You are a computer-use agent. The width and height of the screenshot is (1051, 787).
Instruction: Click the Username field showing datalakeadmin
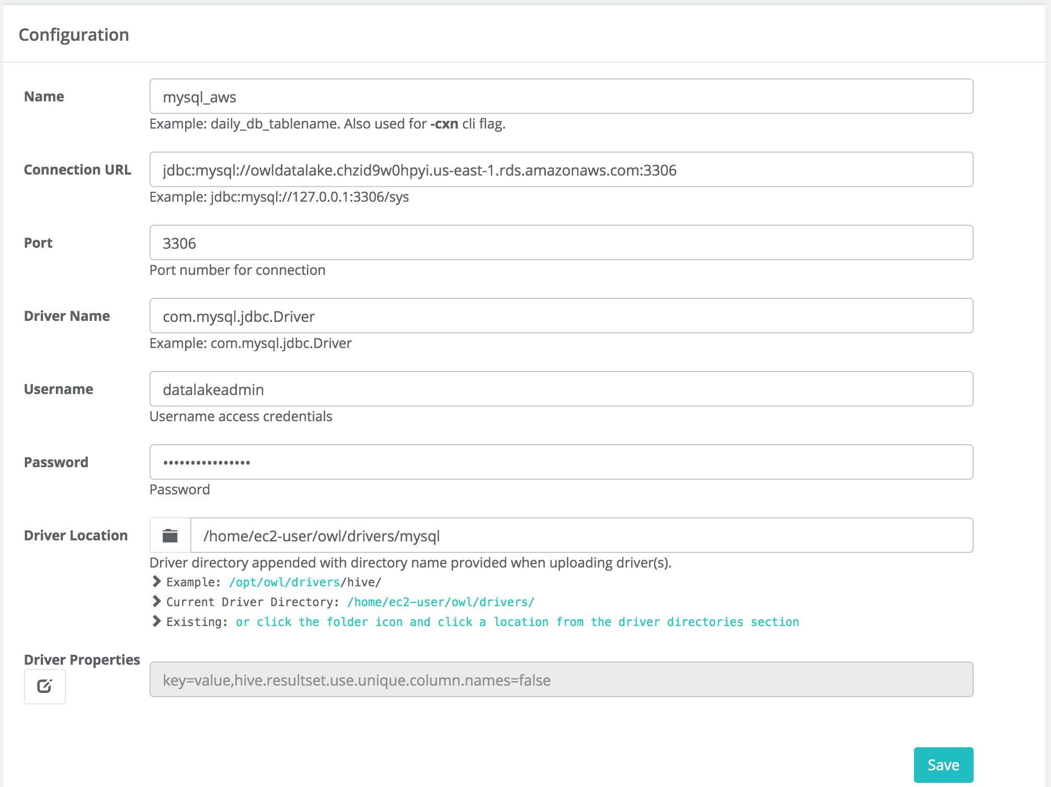561,389
